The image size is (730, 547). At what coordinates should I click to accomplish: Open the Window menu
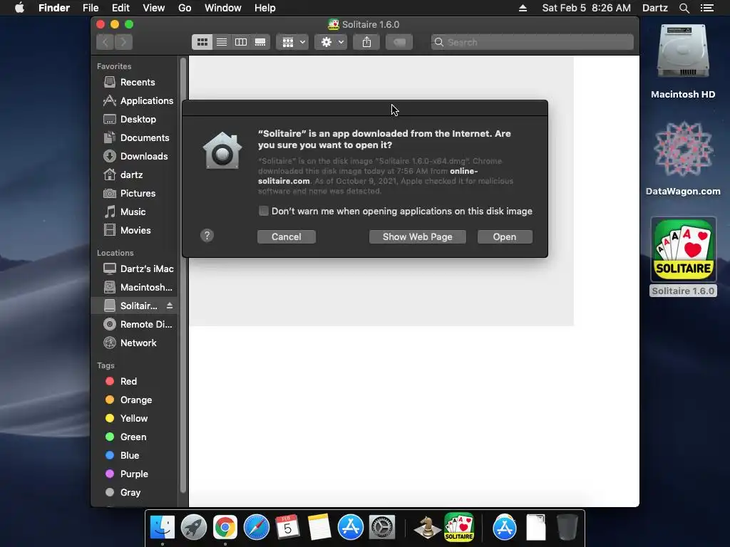coord(223,8)
